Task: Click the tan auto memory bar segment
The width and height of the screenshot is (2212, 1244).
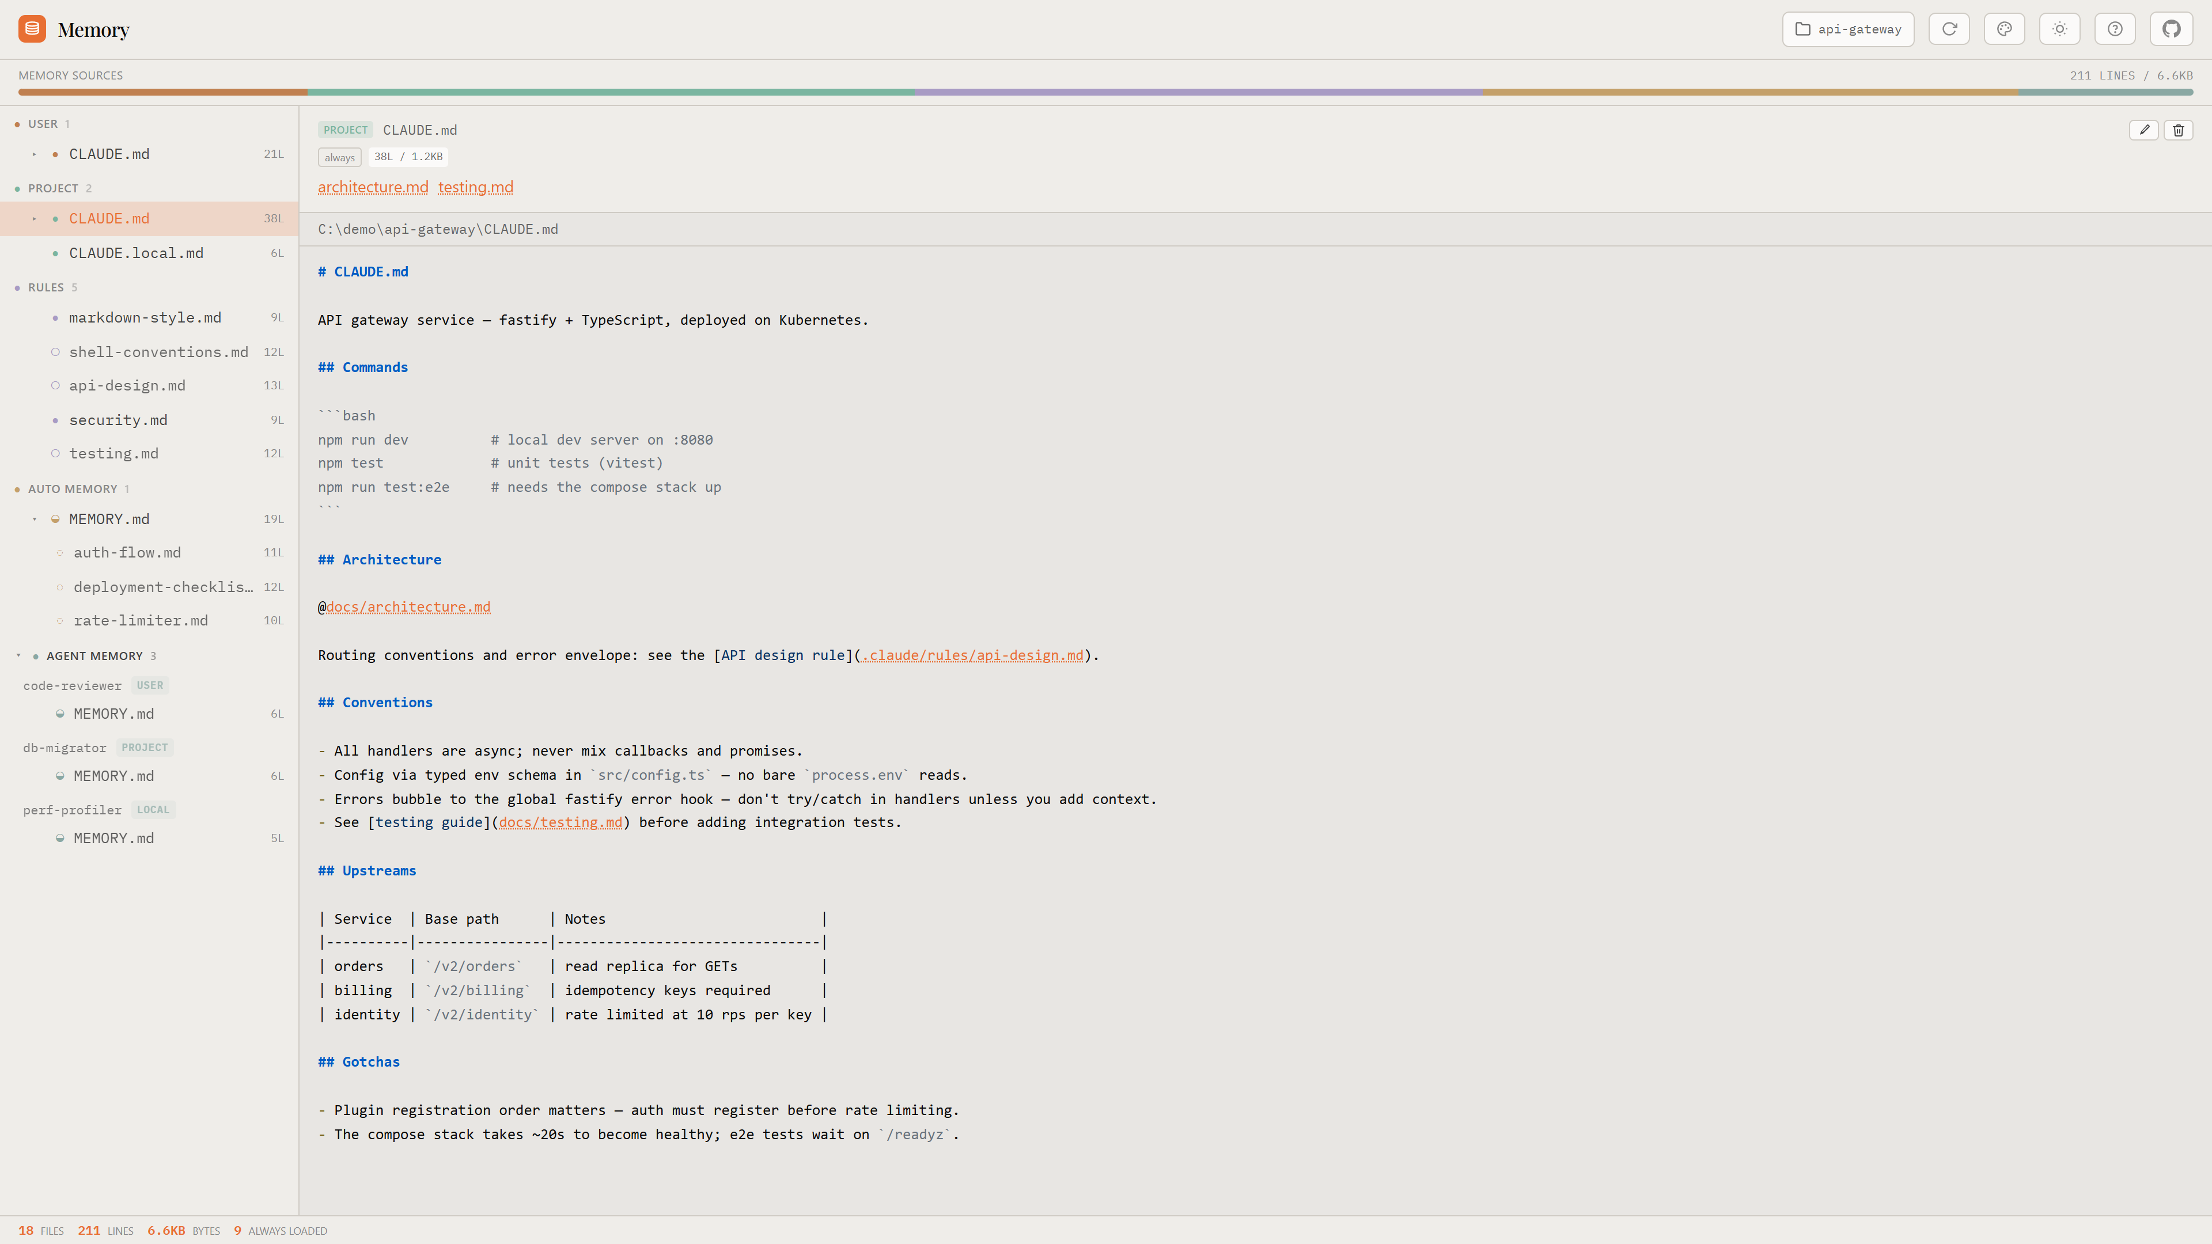Action: [x=1750, y=92]
